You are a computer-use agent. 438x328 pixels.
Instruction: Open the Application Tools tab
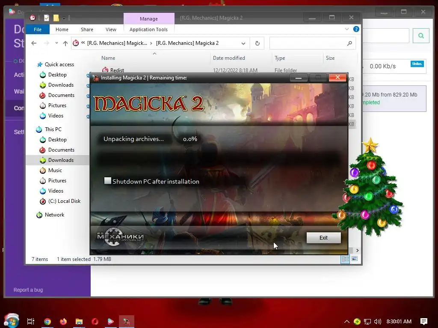pyautogui.click(x=148, y=29)
